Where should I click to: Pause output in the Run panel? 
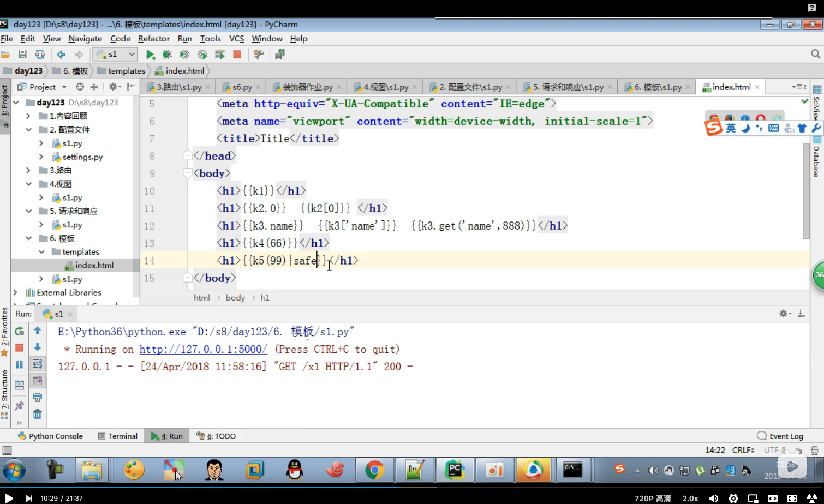tap(20, 364)
